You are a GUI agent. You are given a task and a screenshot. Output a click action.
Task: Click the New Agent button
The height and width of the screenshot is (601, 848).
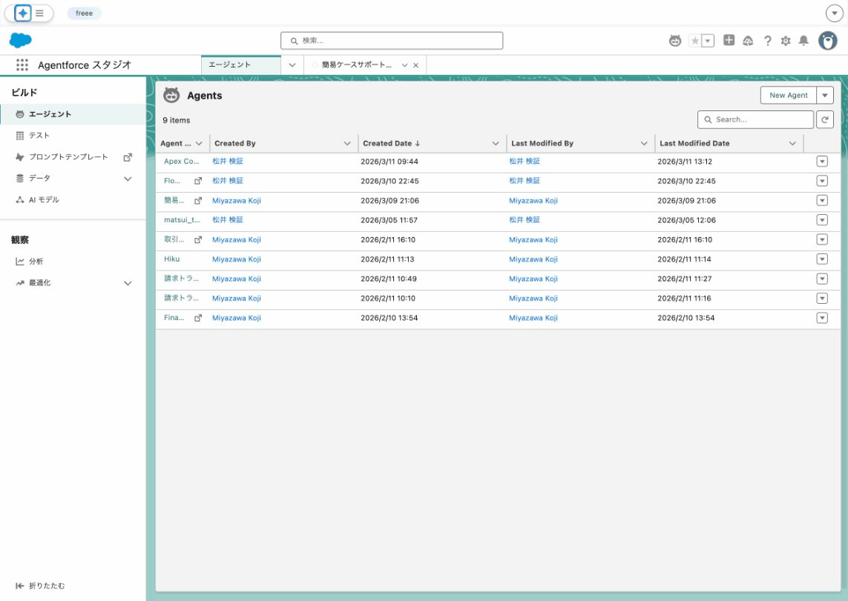click(x=788, y=96)
